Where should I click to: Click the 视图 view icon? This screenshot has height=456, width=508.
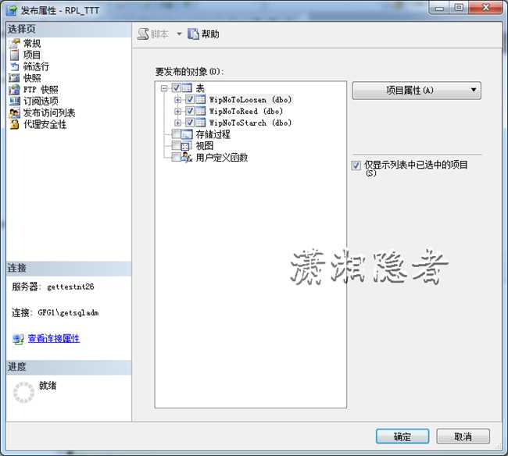[185, 146]
